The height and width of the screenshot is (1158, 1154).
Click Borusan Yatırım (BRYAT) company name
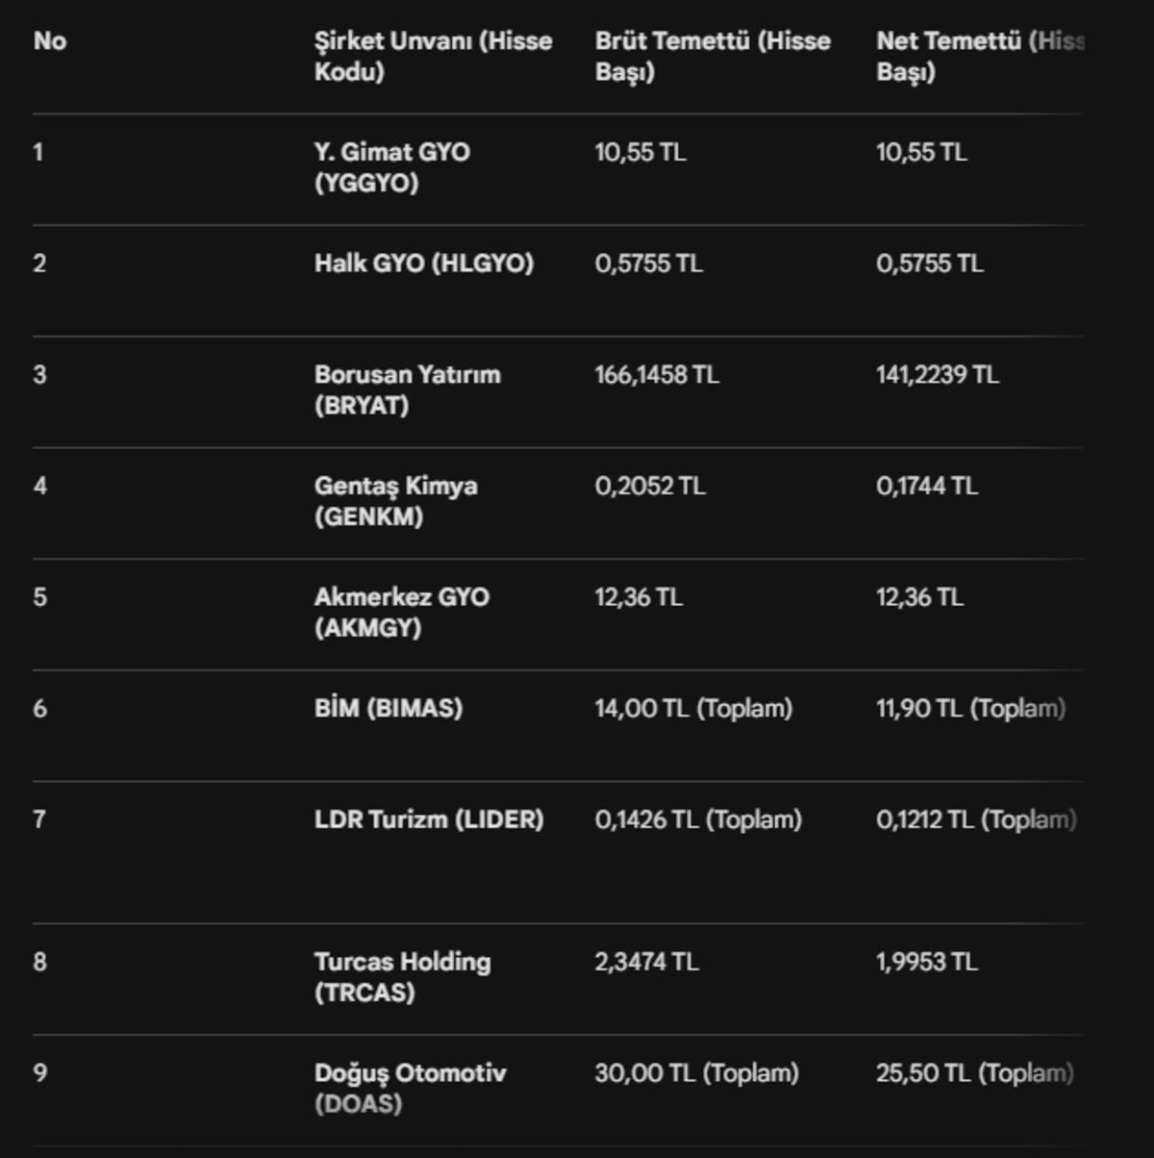[407, 390]
